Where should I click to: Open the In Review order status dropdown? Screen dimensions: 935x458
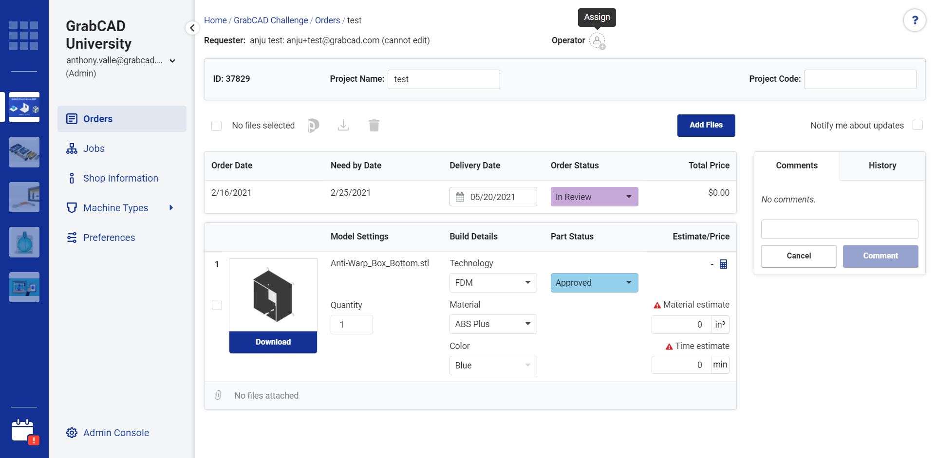(594, 197)
